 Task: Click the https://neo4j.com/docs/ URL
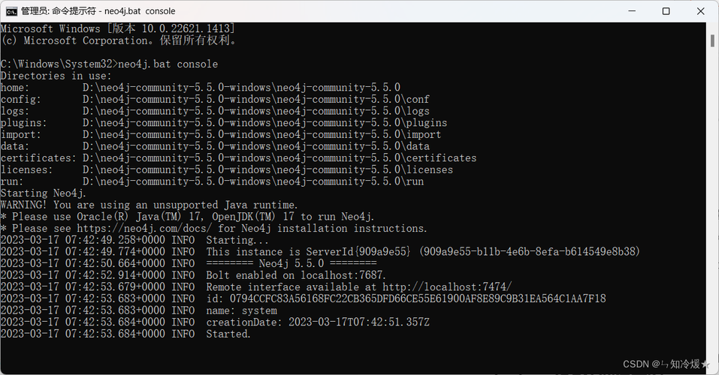(x=144, y=229)
